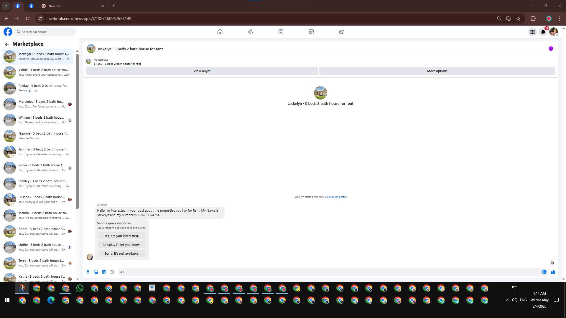Expand the Chrome tab search dropdown
The image size is (566, 318).
pos(6,6)
